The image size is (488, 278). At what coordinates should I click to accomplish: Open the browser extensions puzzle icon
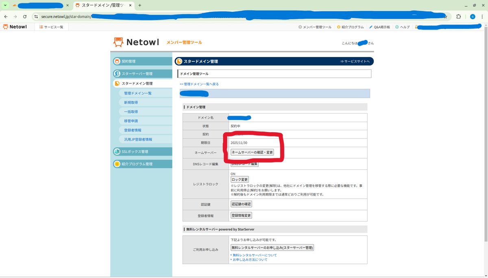click(x=459, y=17)
